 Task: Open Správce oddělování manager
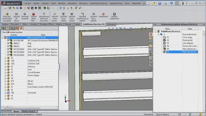coord(115,16)
